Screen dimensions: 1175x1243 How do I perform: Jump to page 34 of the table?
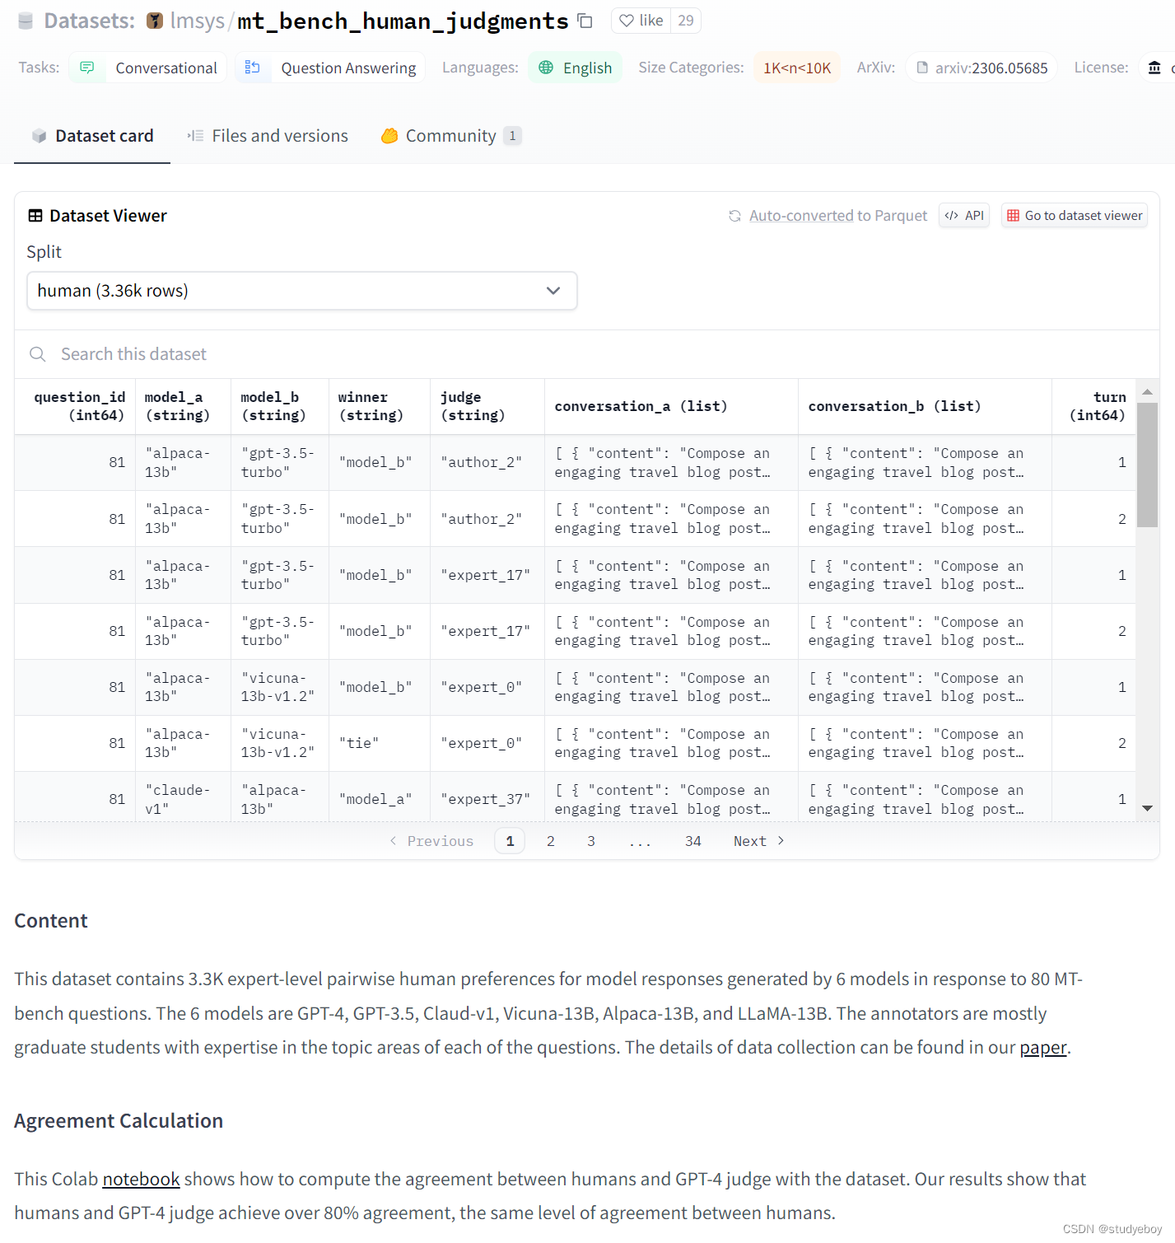[692, 841]
